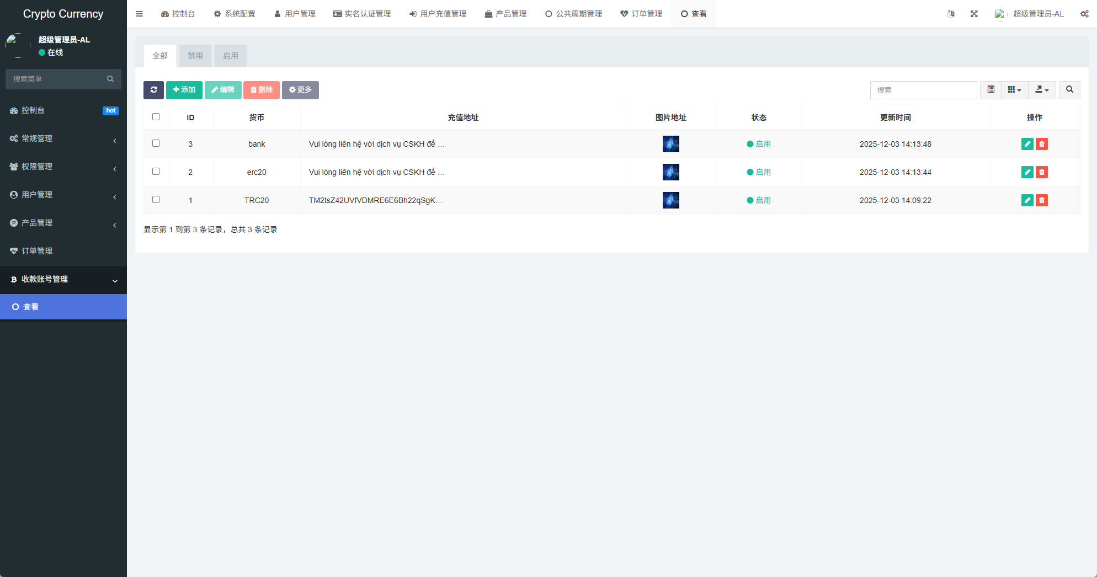The height and width of the screenshot is (577, 1097).
Task: Toggle the card view icon near search box
Action: [x=990, y=90]
